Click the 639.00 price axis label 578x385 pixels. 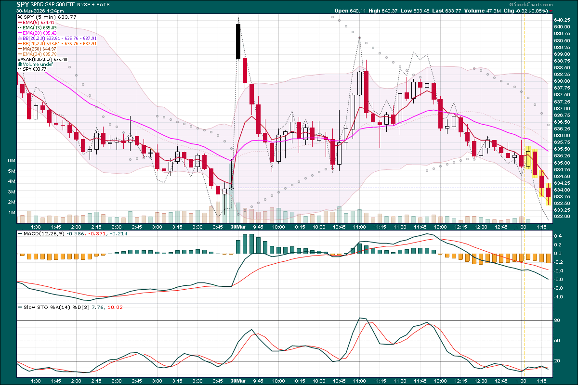pos(563,54)
